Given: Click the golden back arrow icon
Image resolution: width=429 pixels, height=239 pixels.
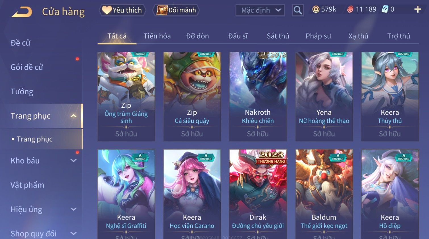Looking at the screenshot, I should pyautogui.click(x=22, y=12).
